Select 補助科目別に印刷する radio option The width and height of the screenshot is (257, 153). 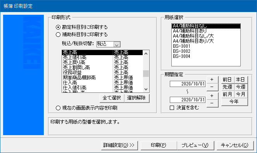pos(58,35)
